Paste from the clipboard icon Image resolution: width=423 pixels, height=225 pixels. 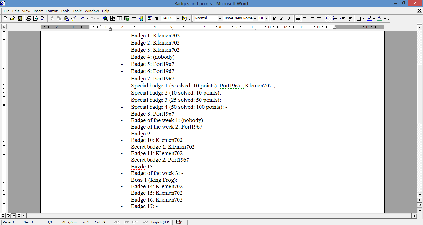66,19
